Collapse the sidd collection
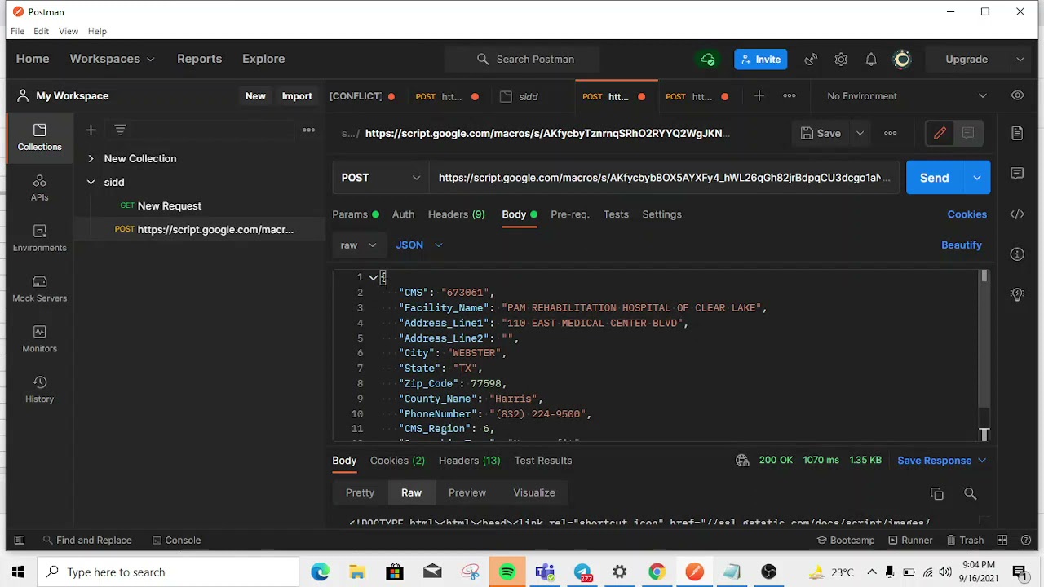 91,182
